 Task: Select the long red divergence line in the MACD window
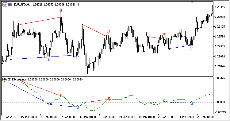pyautogui.click(x=40, y=88)
